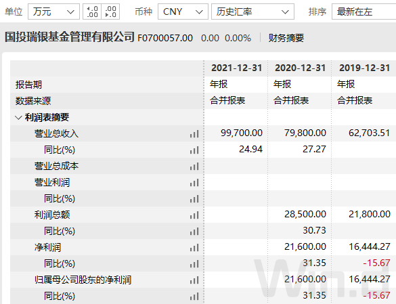Open the 单位 万元 dropdown

[53, 12]
